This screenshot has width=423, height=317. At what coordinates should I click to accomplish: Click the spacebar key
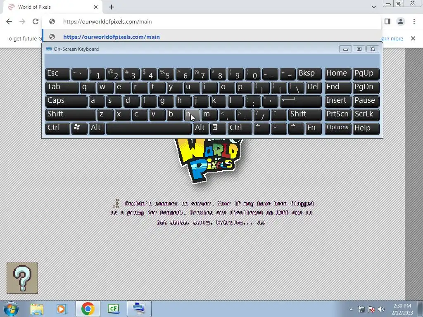(x=149, y=129)
